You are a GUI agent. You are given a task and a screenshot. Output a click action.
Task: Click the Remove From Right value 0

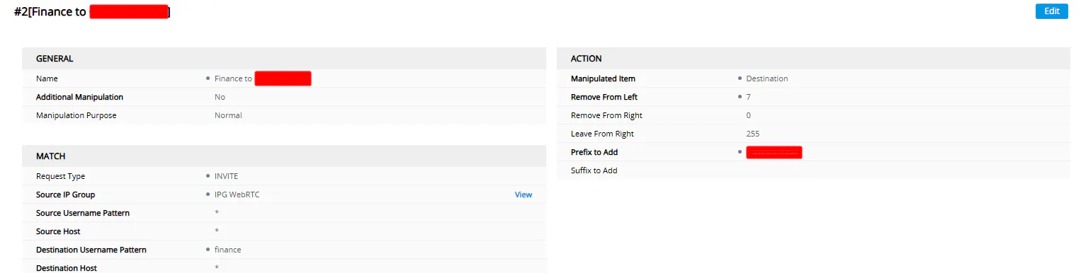749,115
